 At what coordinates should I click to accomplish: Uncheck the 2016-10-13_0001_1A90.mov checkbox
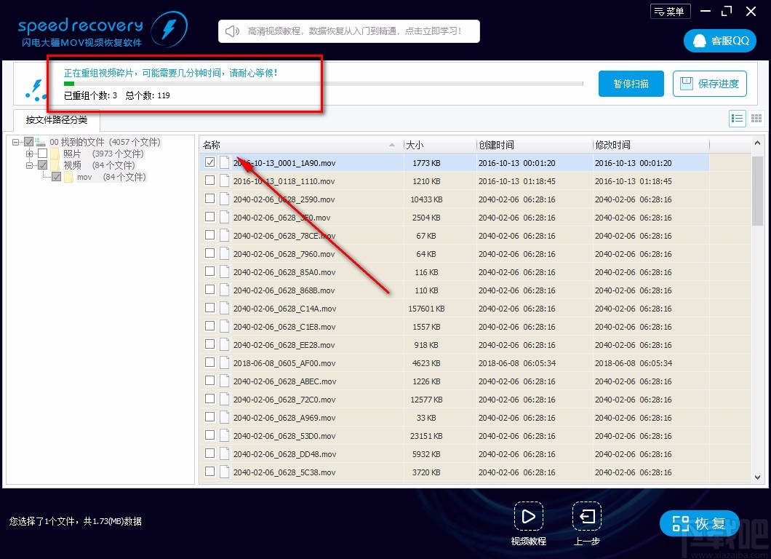tap(209, 162)
